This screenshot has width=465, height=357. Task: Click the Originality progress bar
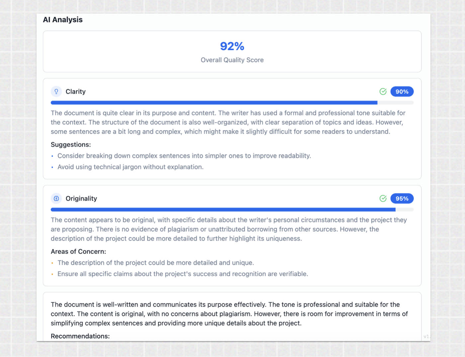pyautogui.click(x=232, y=210)
